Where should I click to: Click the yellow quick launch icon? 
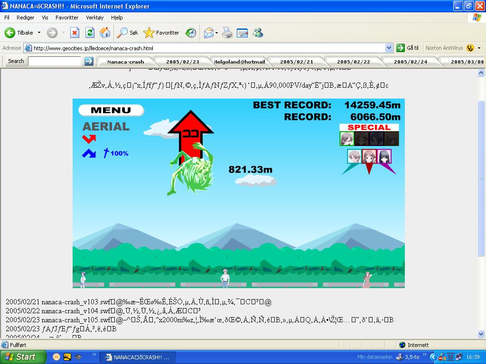coord(67,357)
